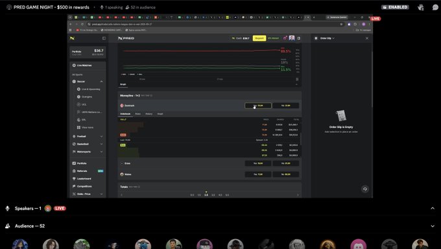Image resolution: width=441 pixels, height=249 pixels.
Task: Switch to the History tab
Action: click(149, 114)
